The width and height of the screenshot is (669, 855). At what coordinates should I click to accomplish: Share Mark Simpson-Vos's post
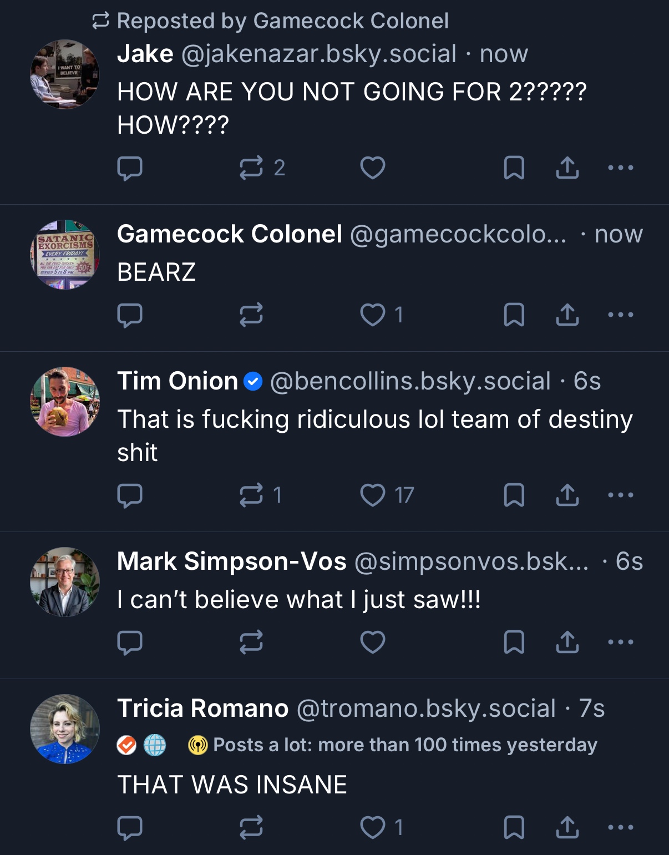click(567, 642)
